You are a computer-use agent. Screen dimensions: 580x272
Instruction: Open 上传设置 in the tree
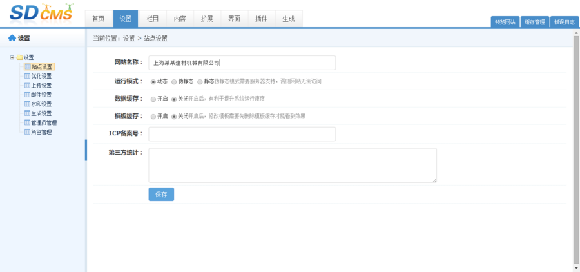pyautogui.click(x=41, y=85)
